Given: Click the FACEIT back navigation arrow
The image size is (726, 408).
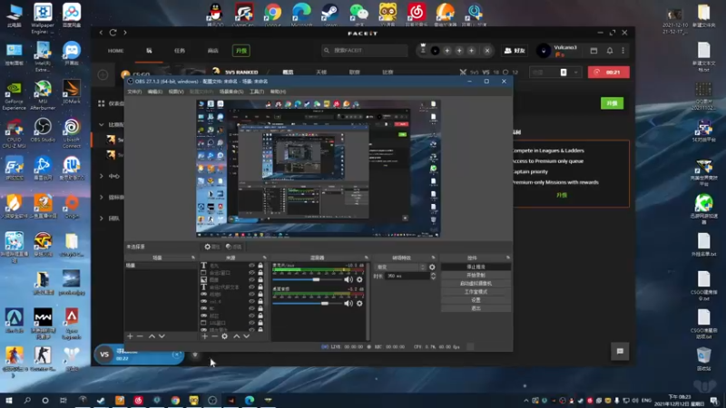Looking at the screenshot, I should pyautogui.click(x=101, y=33).
